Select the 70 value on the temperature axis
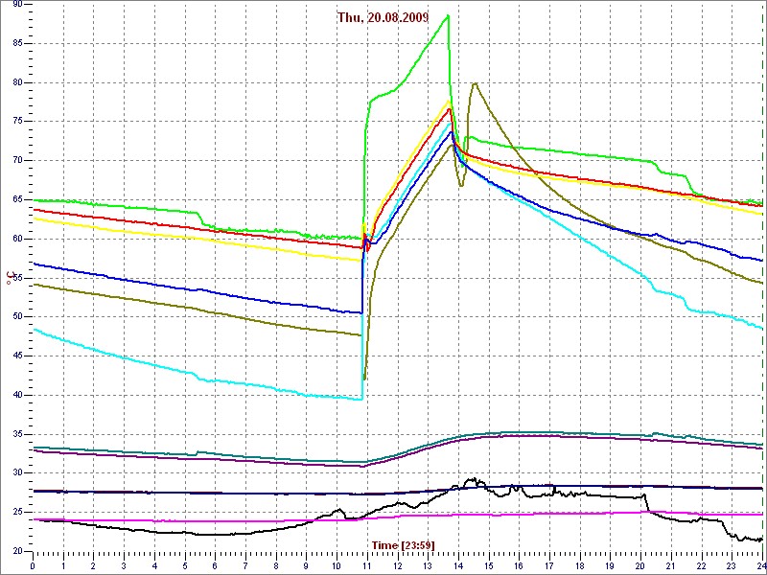This screenshot has height=575, width=767. 17,161
